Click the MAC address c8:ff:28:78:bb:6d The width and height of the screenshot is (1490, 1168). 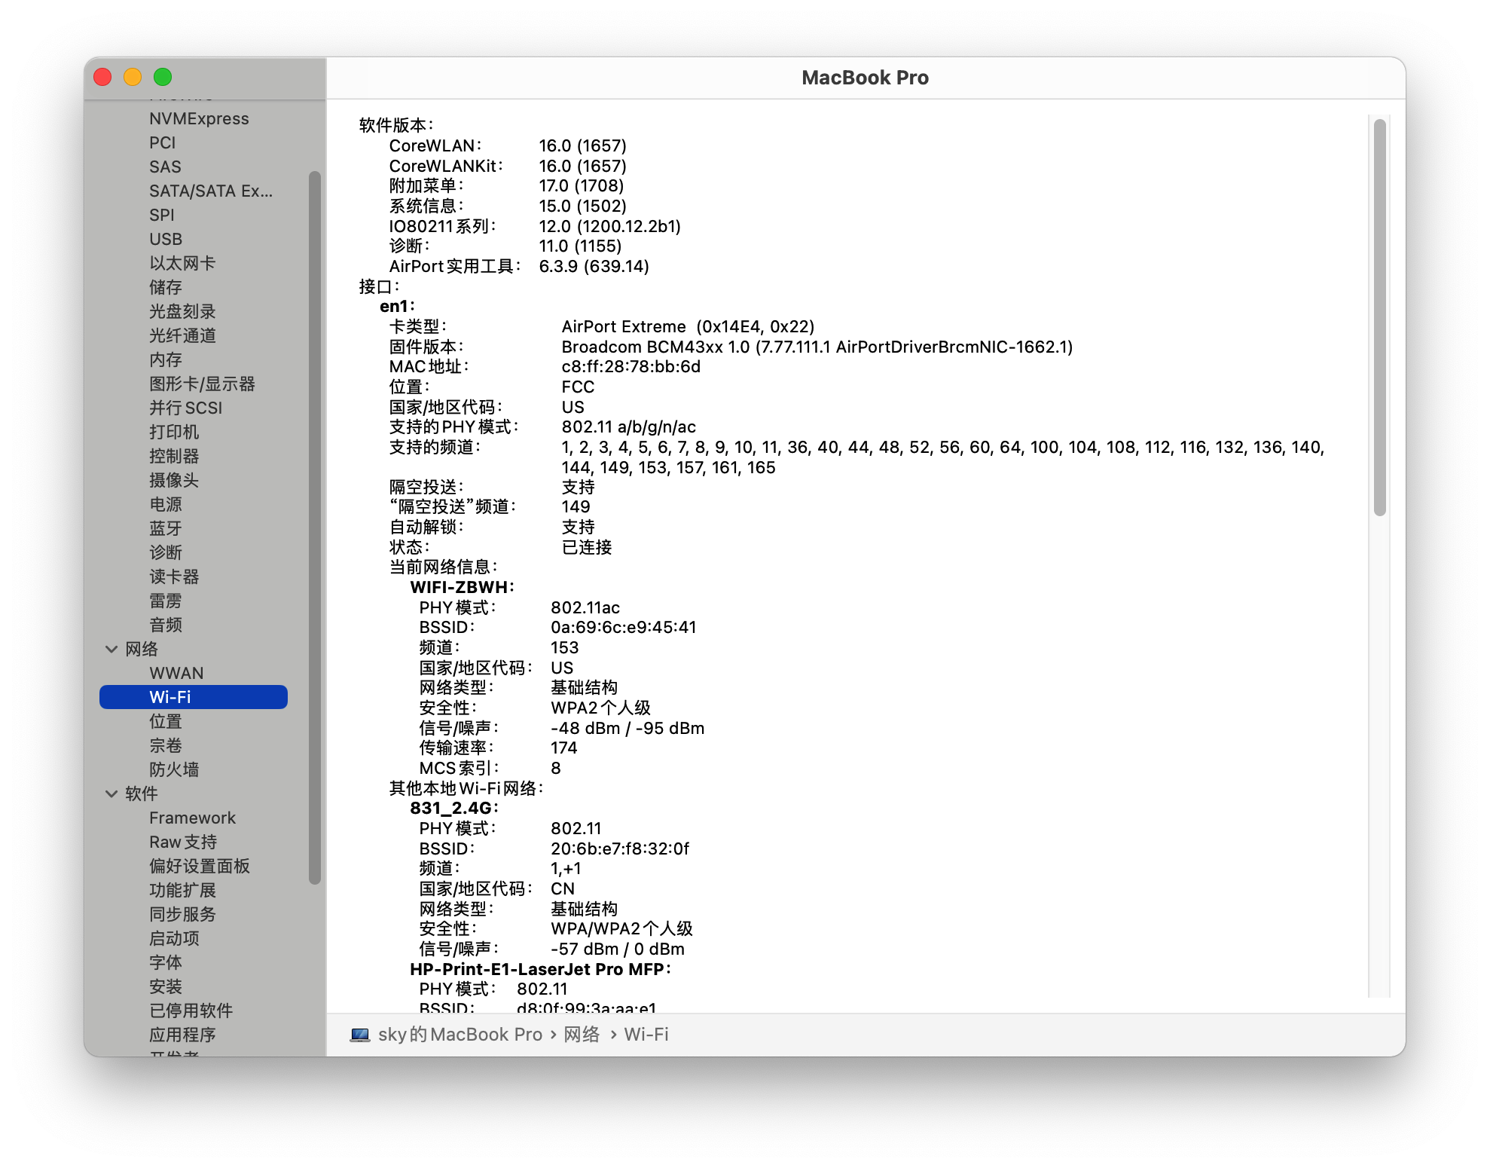tap(631, 366)
